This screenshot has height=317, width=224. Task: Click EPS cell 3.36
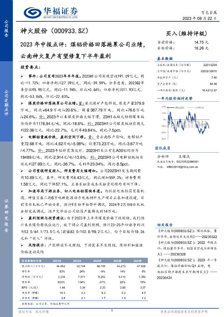pyautogui.click(x=82, y=288)
